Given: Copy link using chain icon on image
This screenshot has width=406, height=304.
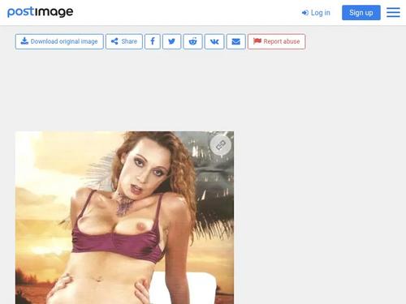Looking at the screenshot, I should click(221, 145).
